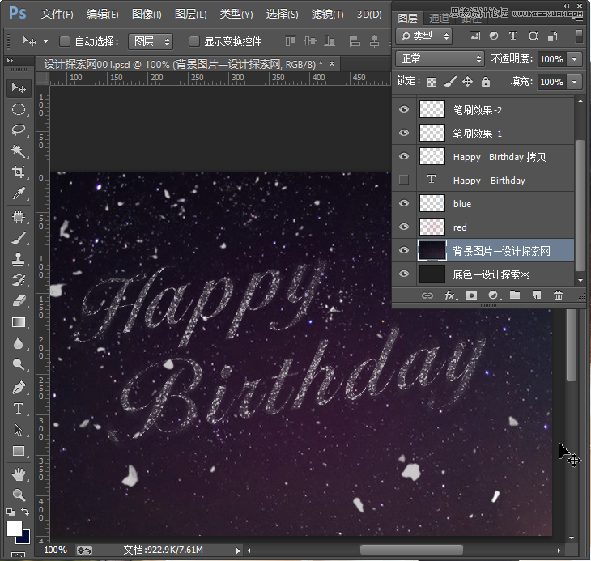591x561 pixels.
Task: Click the foreground color swatch
Action: [14, 529]
